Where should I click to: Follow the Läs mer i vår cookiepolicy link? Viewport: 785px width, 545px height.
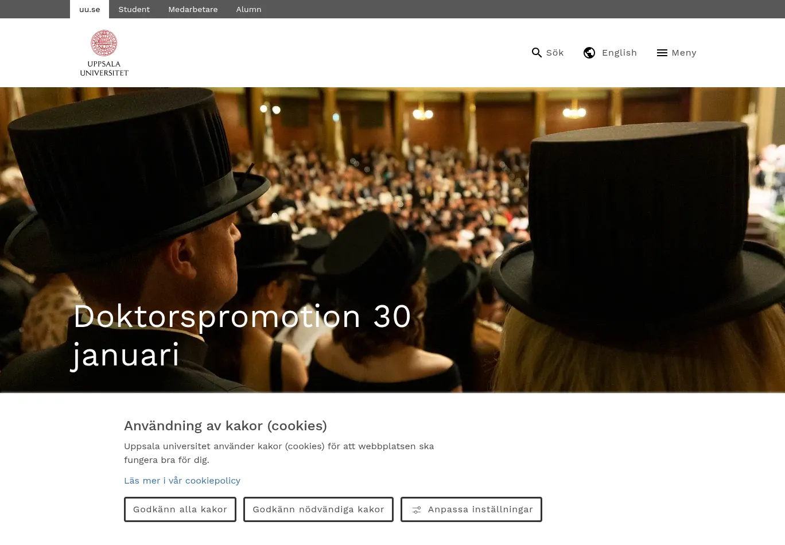point(182,481)
